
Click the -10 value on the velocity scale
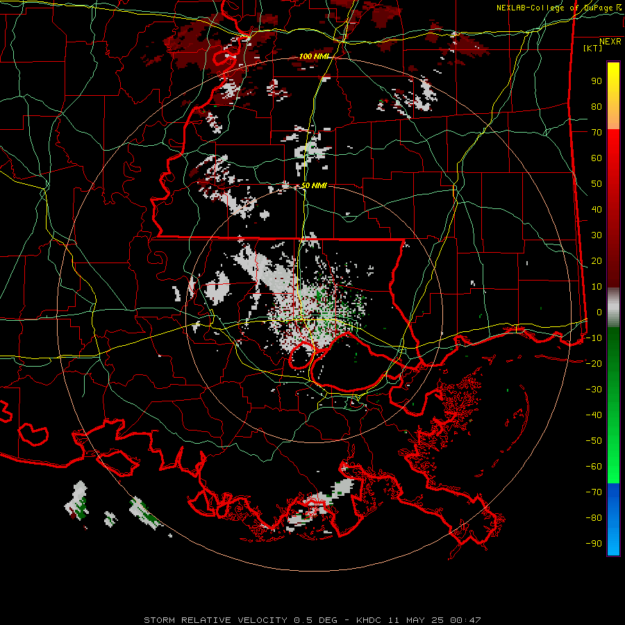[x=594, y=338]
